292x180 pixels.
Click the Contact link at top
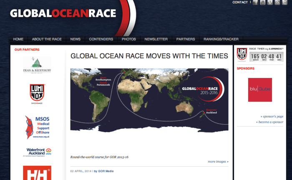click(x=240, y=2)
